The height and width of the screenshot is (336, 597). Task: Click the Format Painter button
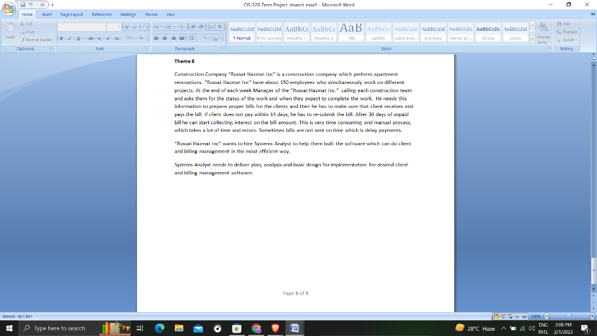coord(36,40)
